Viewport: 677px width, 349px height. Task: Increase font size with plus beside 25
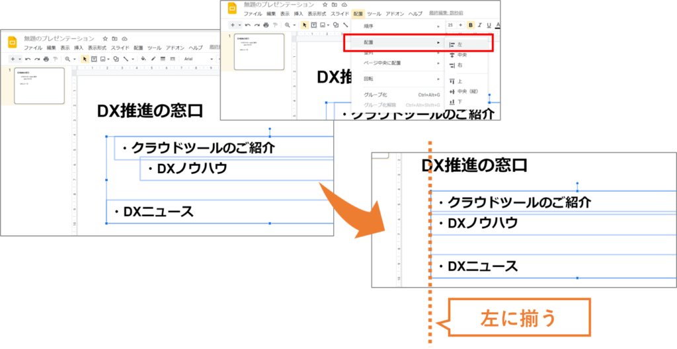click(460, 25)
